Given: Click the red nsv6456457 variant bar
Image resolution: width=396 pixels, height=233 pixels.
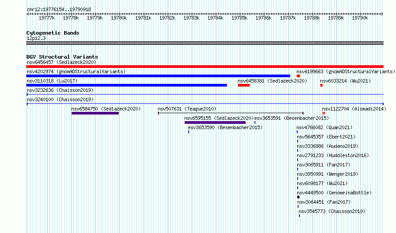Looking at the screenshot, I should [x=205, y=67].
